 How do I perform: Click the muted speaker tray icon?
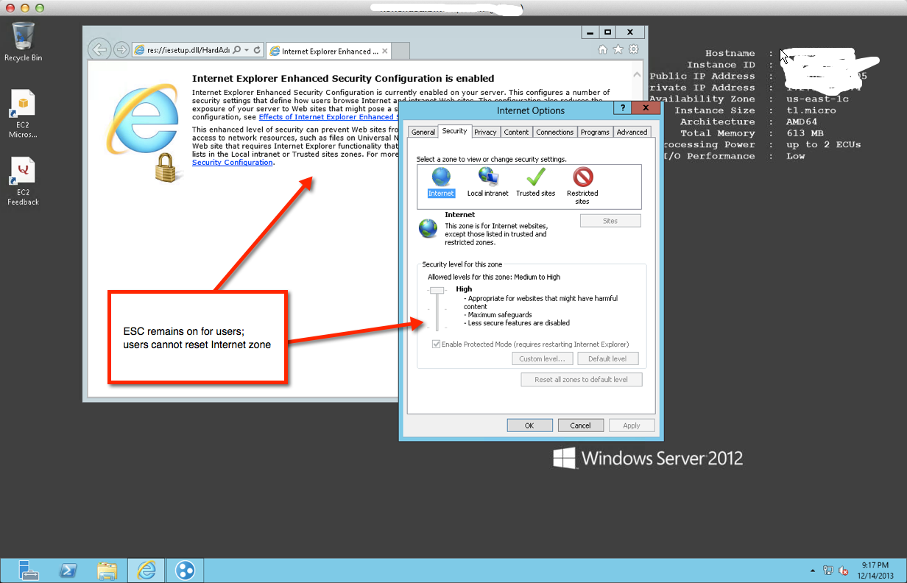844,570
